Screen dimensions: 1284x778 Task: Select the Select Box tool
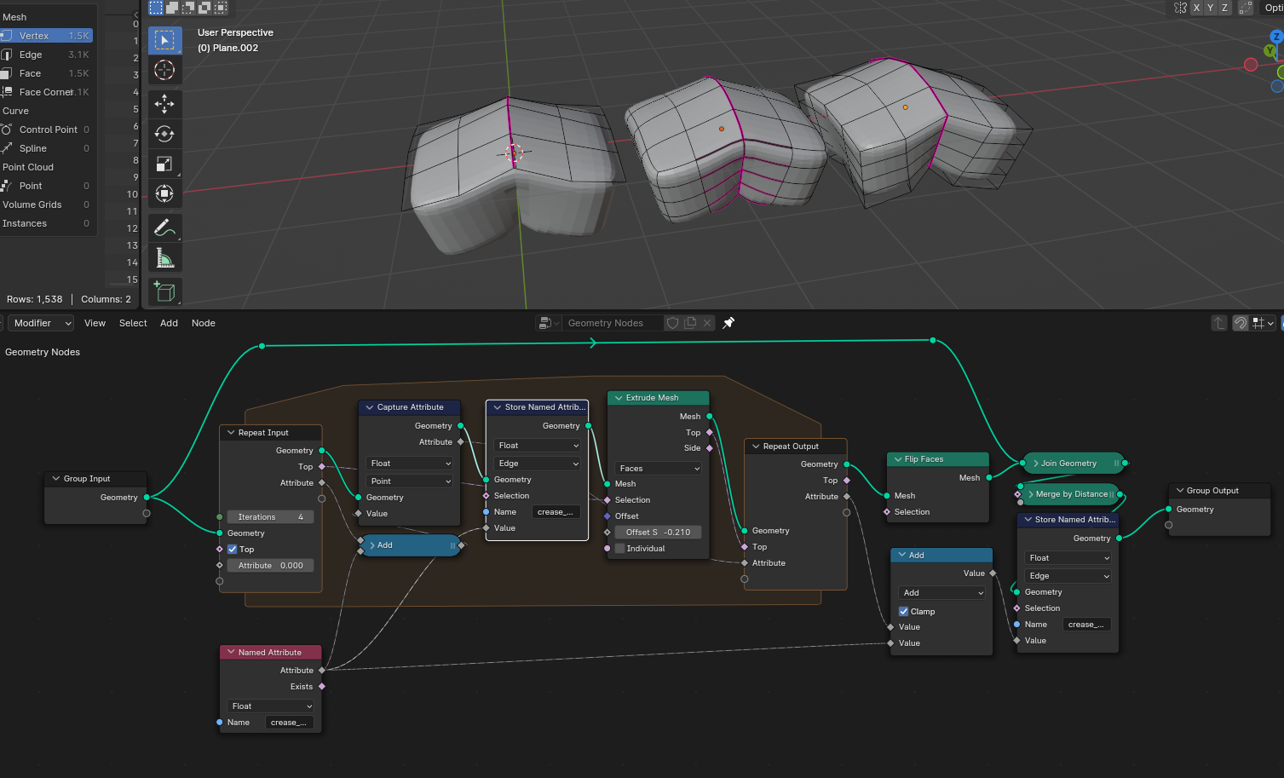pos(165,40)
